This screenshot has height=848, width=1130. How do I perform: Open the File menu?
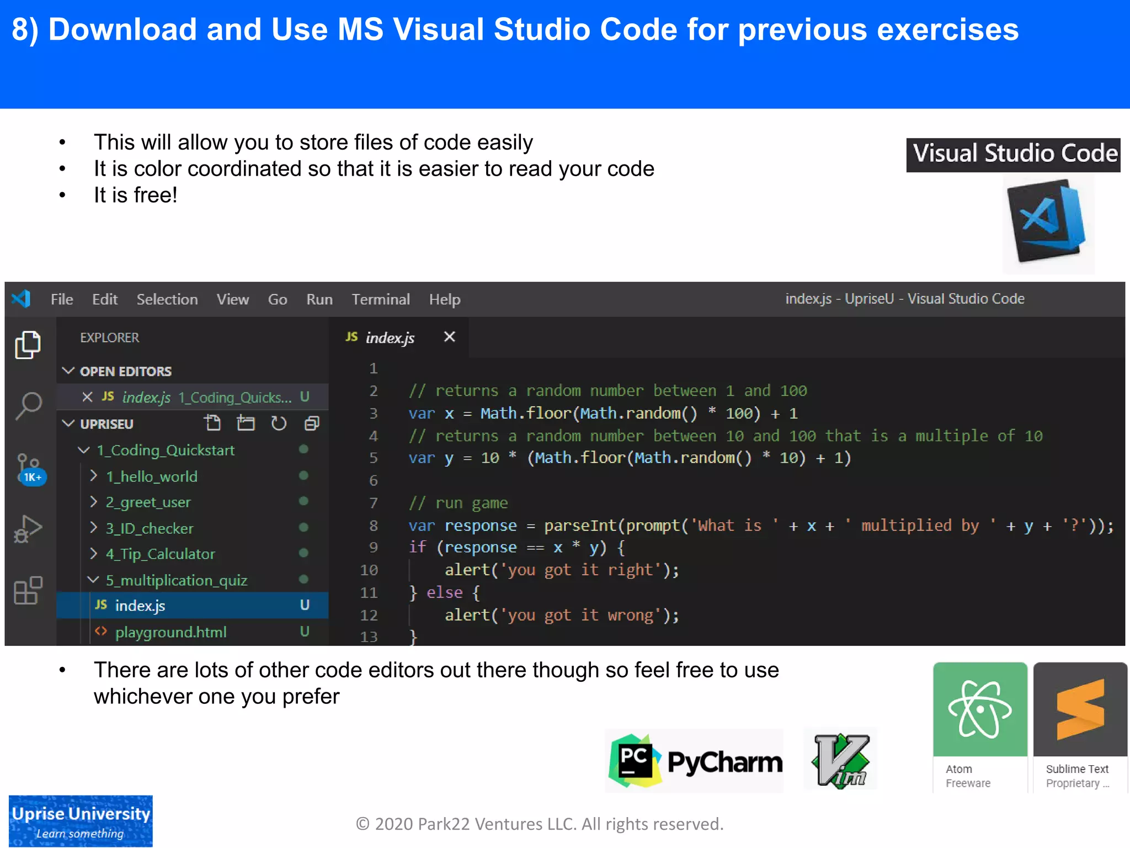click(62, 299)
